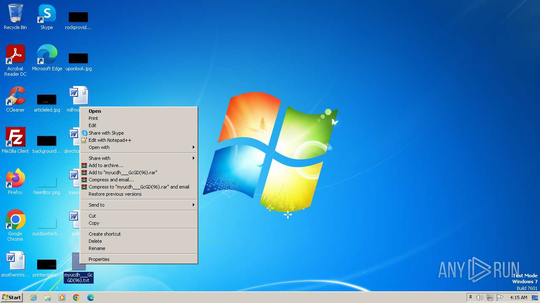Image resolution: width=540 pixels, height=303 pixels.
Task: Select the outdoortech... desktop file
Action: pos(47,226)
